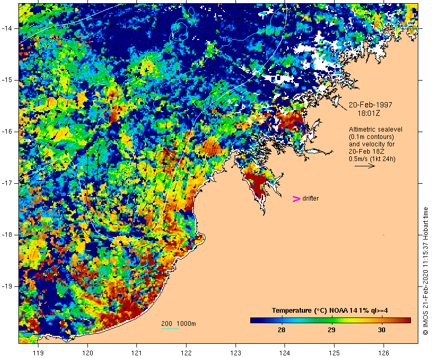This screenshot has width=432, height=358.
Task: Click the 123 longitude axis label
Action: point(235,353)
